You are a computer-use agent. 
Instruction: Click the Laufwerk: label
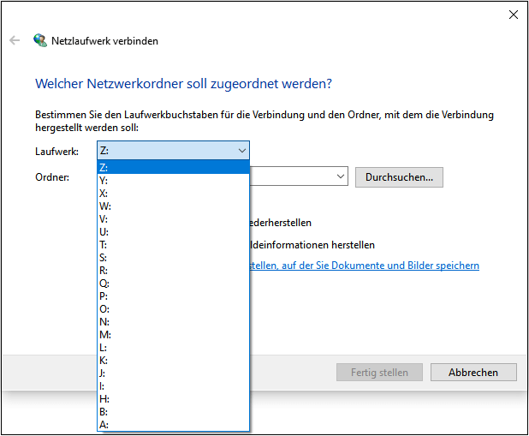pyautogui.click(x=56, y=151)
